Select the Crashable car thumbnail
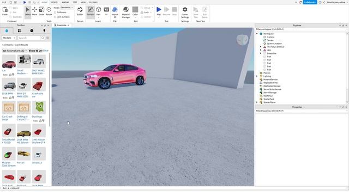349x196 pixels. (39, 85)
